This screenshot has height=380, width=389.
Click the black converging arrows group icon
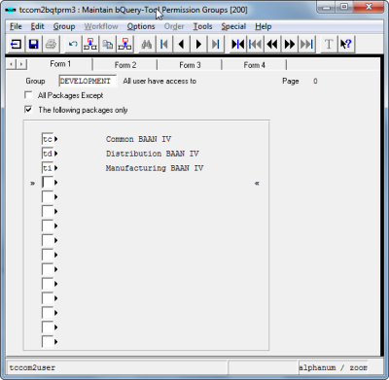tap(237, 44)
